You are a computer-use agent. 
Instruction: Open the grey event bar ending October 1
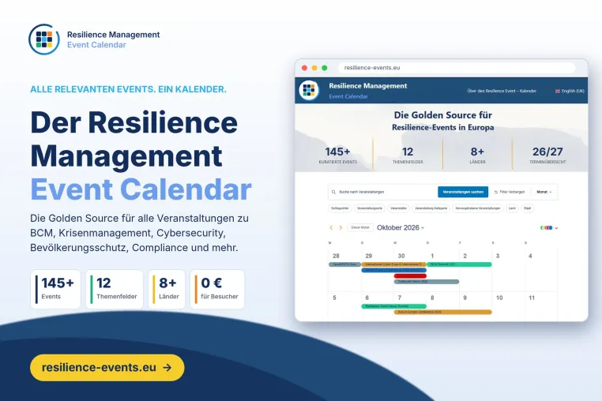tap(427, 282)
